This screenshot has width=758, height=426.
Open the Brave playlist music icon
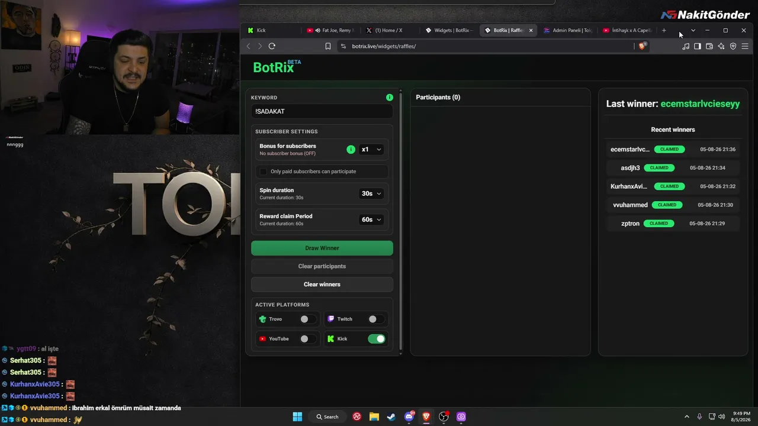686,46
